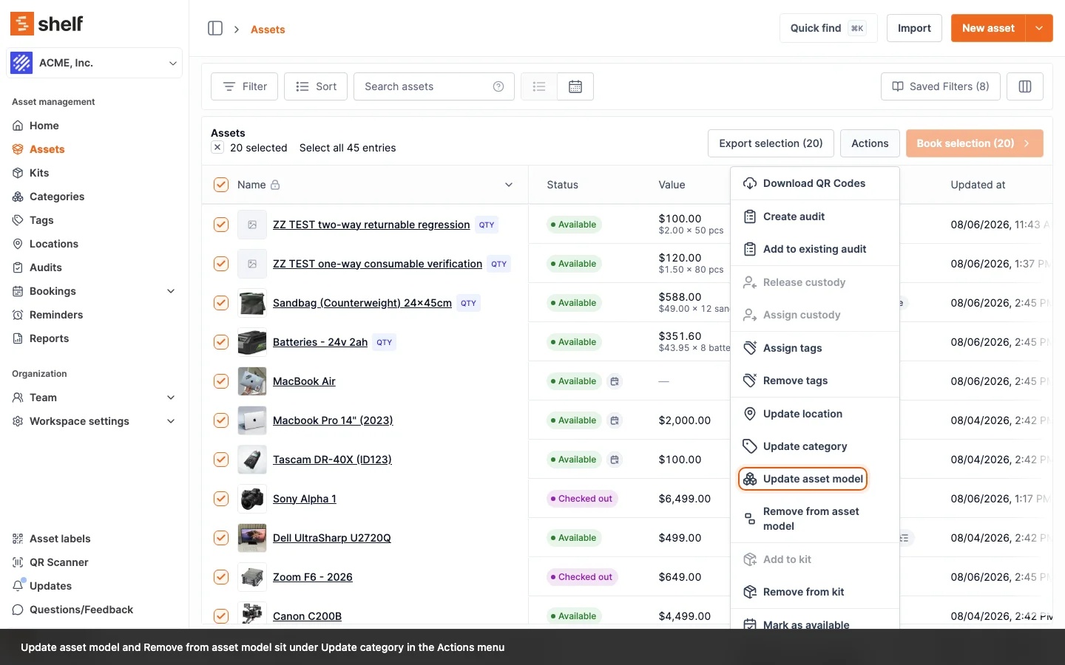Click Assets breadcrumb link
This screenshot has width=1065, height=665.
pos(268,30)
